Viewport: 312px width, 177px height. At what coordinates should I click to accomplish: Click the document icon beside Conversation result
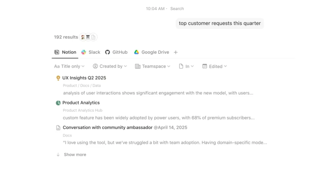tap(58, 128)
